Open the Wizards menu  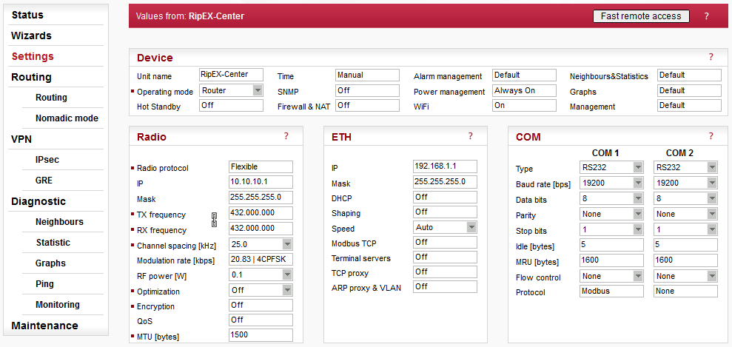click(31, 36)
